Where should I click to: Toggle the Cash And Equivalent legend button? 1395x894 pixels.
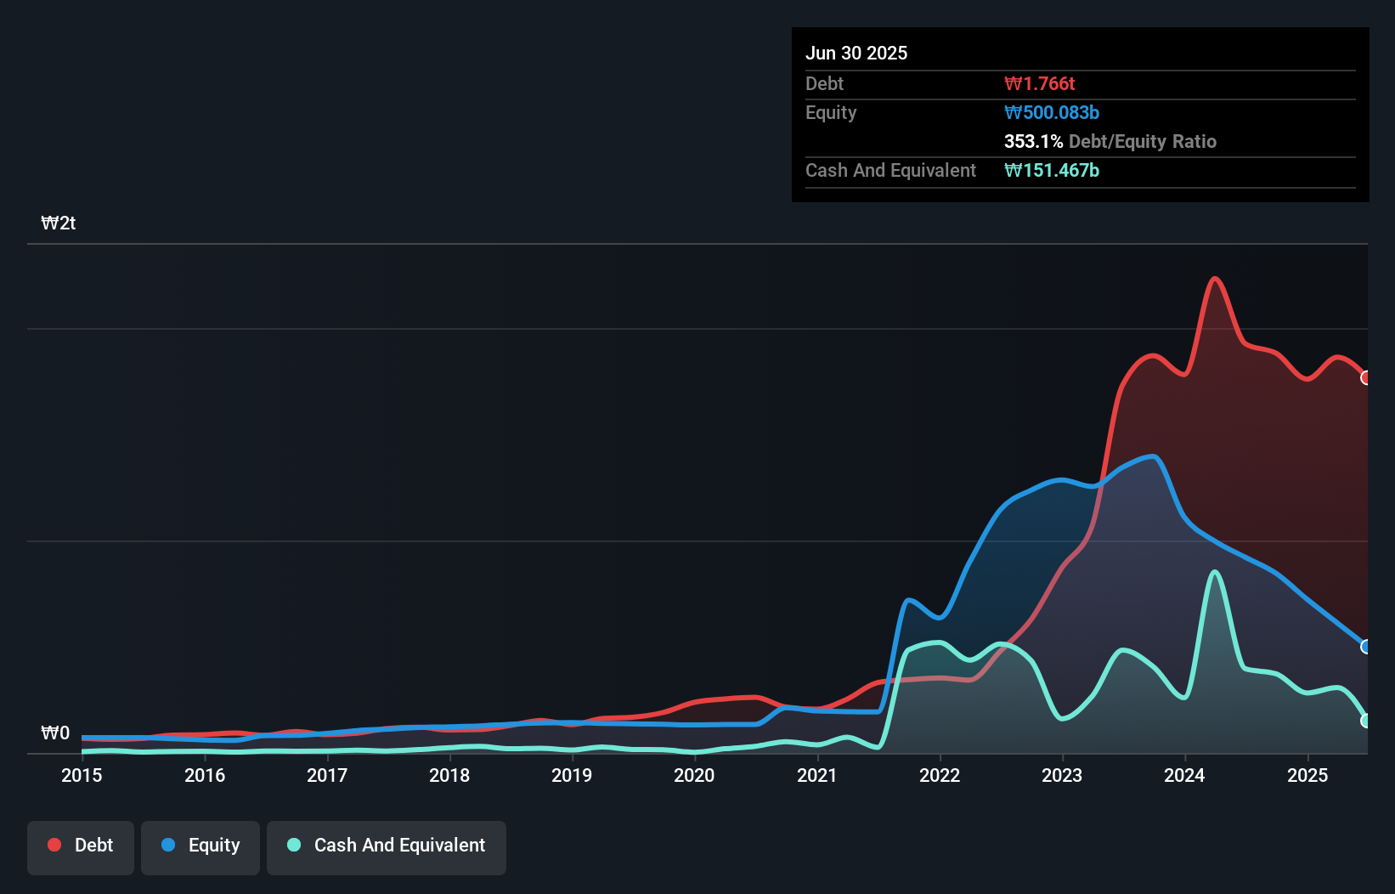point(387,847)
